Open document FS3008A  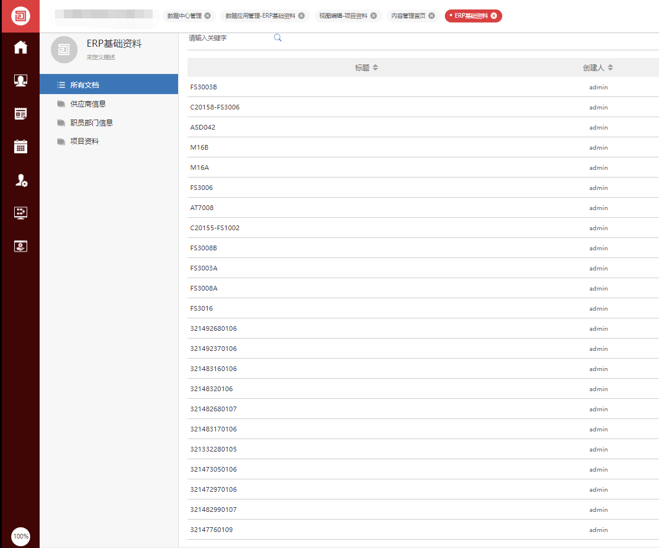(204, 289)
